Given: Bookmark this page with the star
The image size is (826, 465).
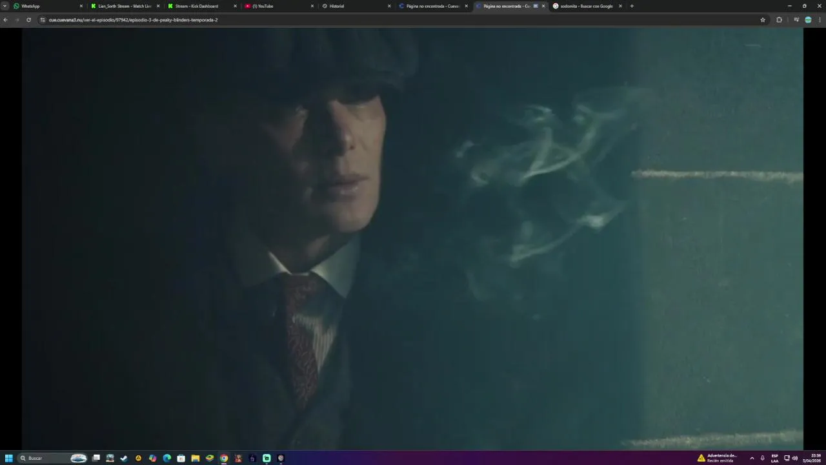Looking at the screenshot, I should (x=763, y=20).
